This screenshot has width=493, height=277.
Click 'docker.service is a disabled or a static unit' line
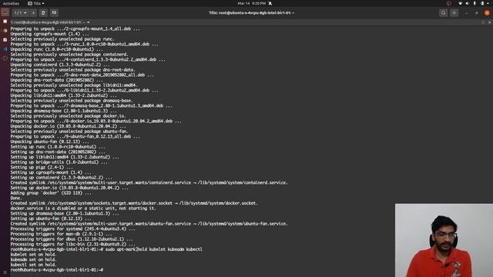pyautogui.click(x=83, y=209)
